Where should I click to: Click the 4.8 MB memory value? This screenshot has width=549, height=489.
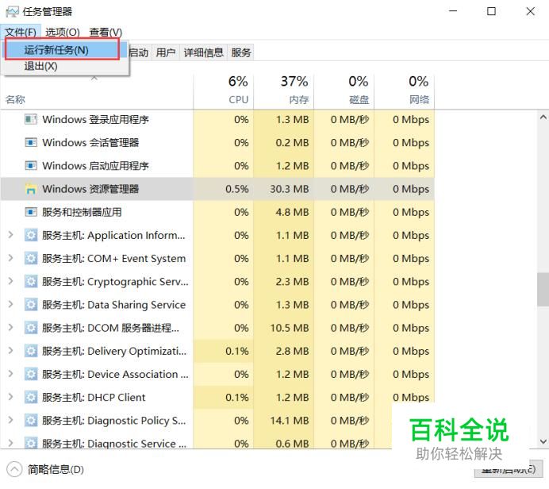(292, 212)
